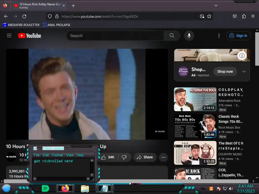Go to YouTube home via logo
The width and height of the screenshot is (259, 194).
coord(30,36)
